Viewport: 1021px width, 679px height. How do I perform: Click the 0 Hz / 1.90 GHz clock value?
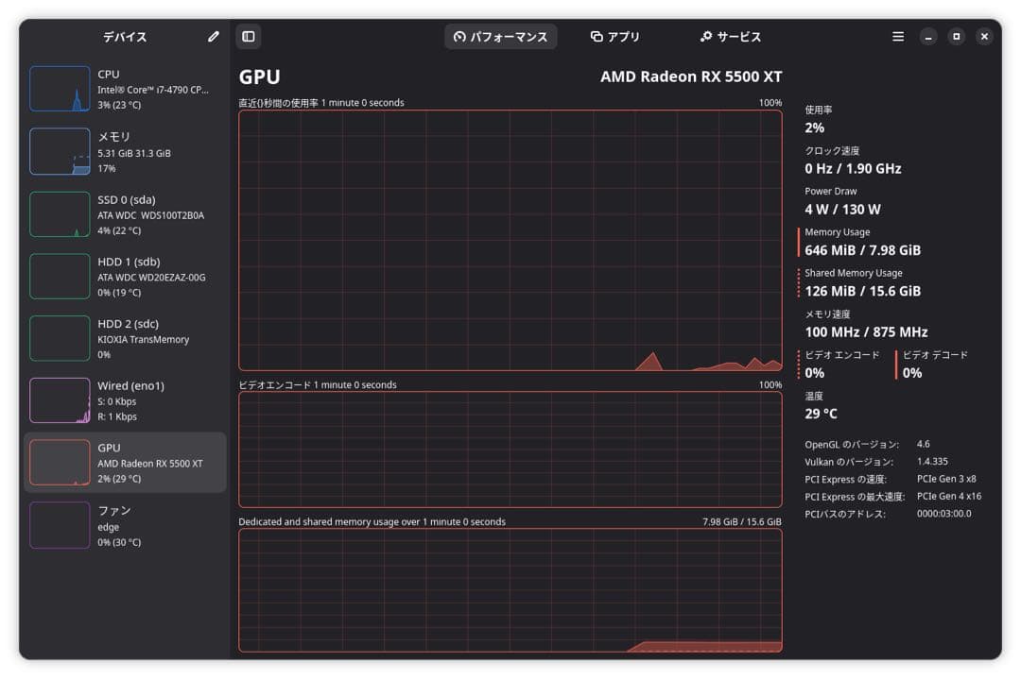pos(853,168)
